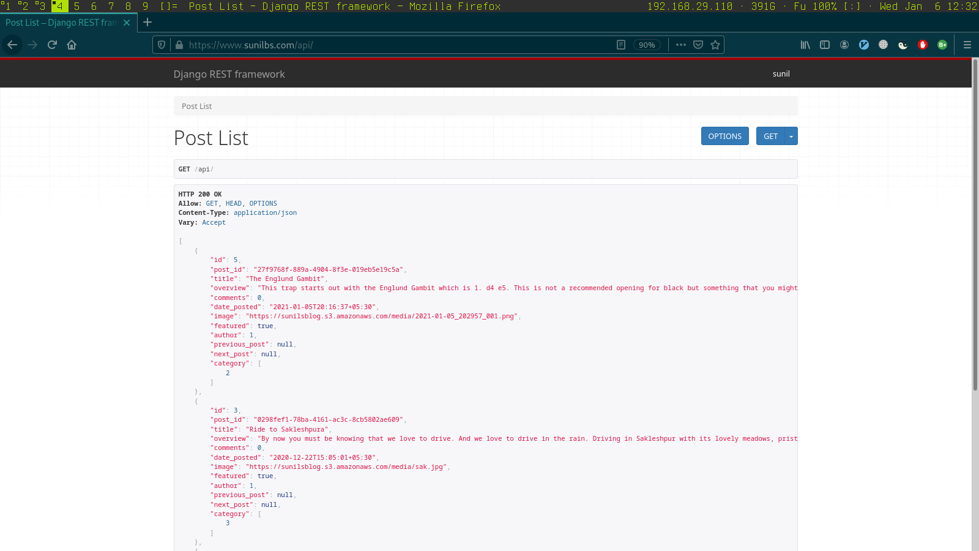Click the yin-yang style extension icon
This screenshot has height=551, width=979.
tap(903, 45)
